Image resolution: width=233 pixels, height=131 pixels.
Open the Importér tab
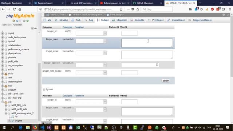click(137, 20)
